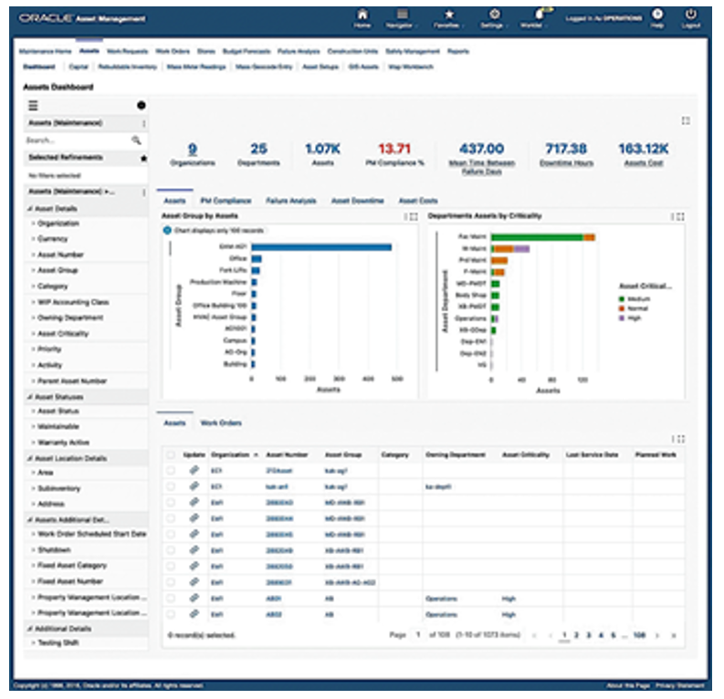This screenshot has width=724, height=699.
Task: Select checkbox for third table row
Action: pos(171,503)
